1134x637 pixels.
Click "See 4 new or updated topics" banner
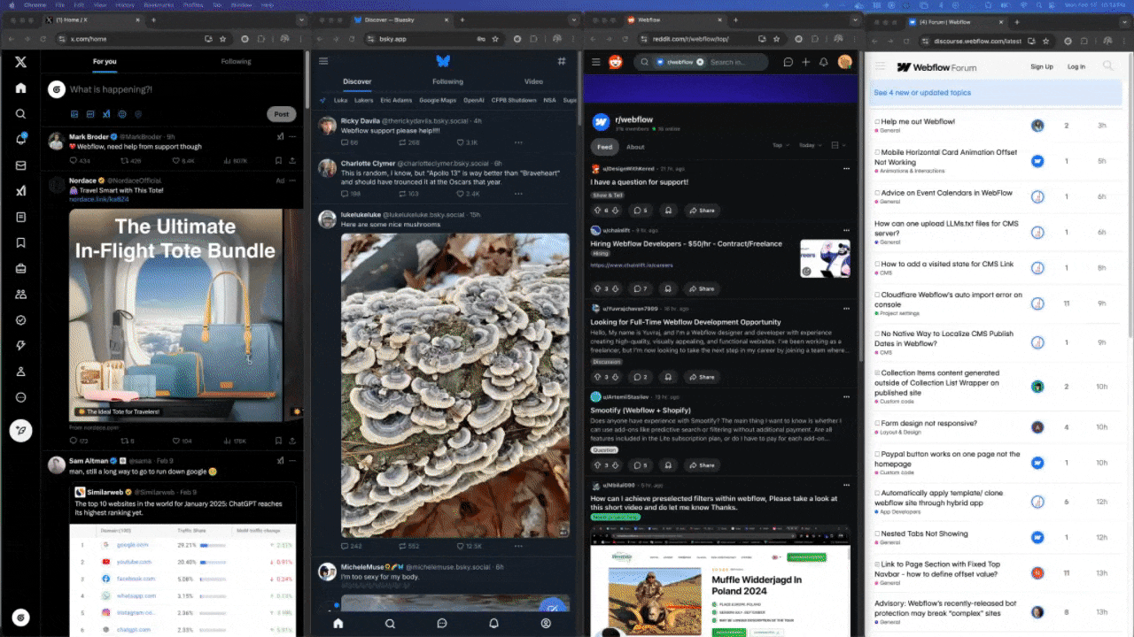click(922, 93)
